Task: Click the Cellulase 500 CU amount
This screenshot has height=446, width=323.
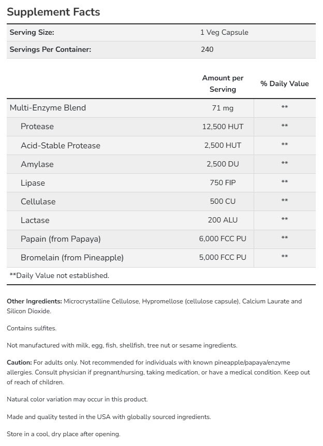Action: (x=223, y=201)
